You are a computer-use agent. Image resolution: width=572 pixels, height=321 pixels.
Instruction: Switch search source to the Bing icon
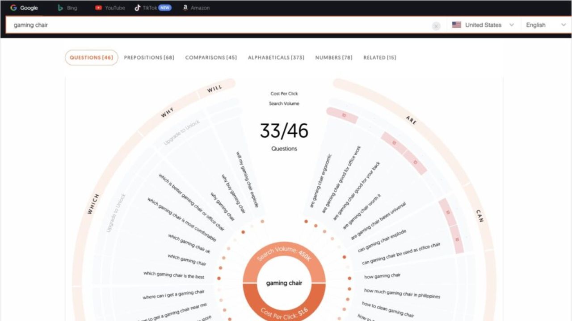coord(60,8)
